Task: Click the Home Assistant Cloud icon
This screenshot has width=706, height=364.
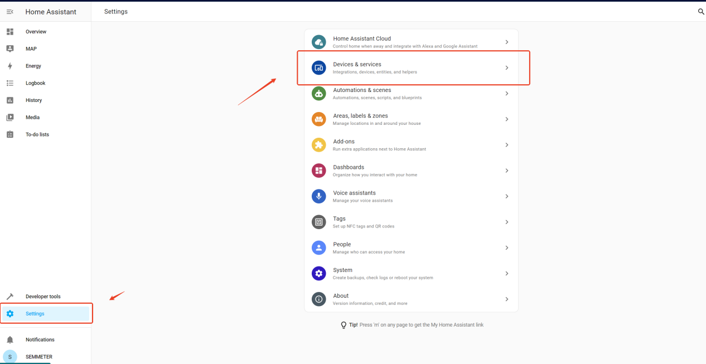Action: 318,42
